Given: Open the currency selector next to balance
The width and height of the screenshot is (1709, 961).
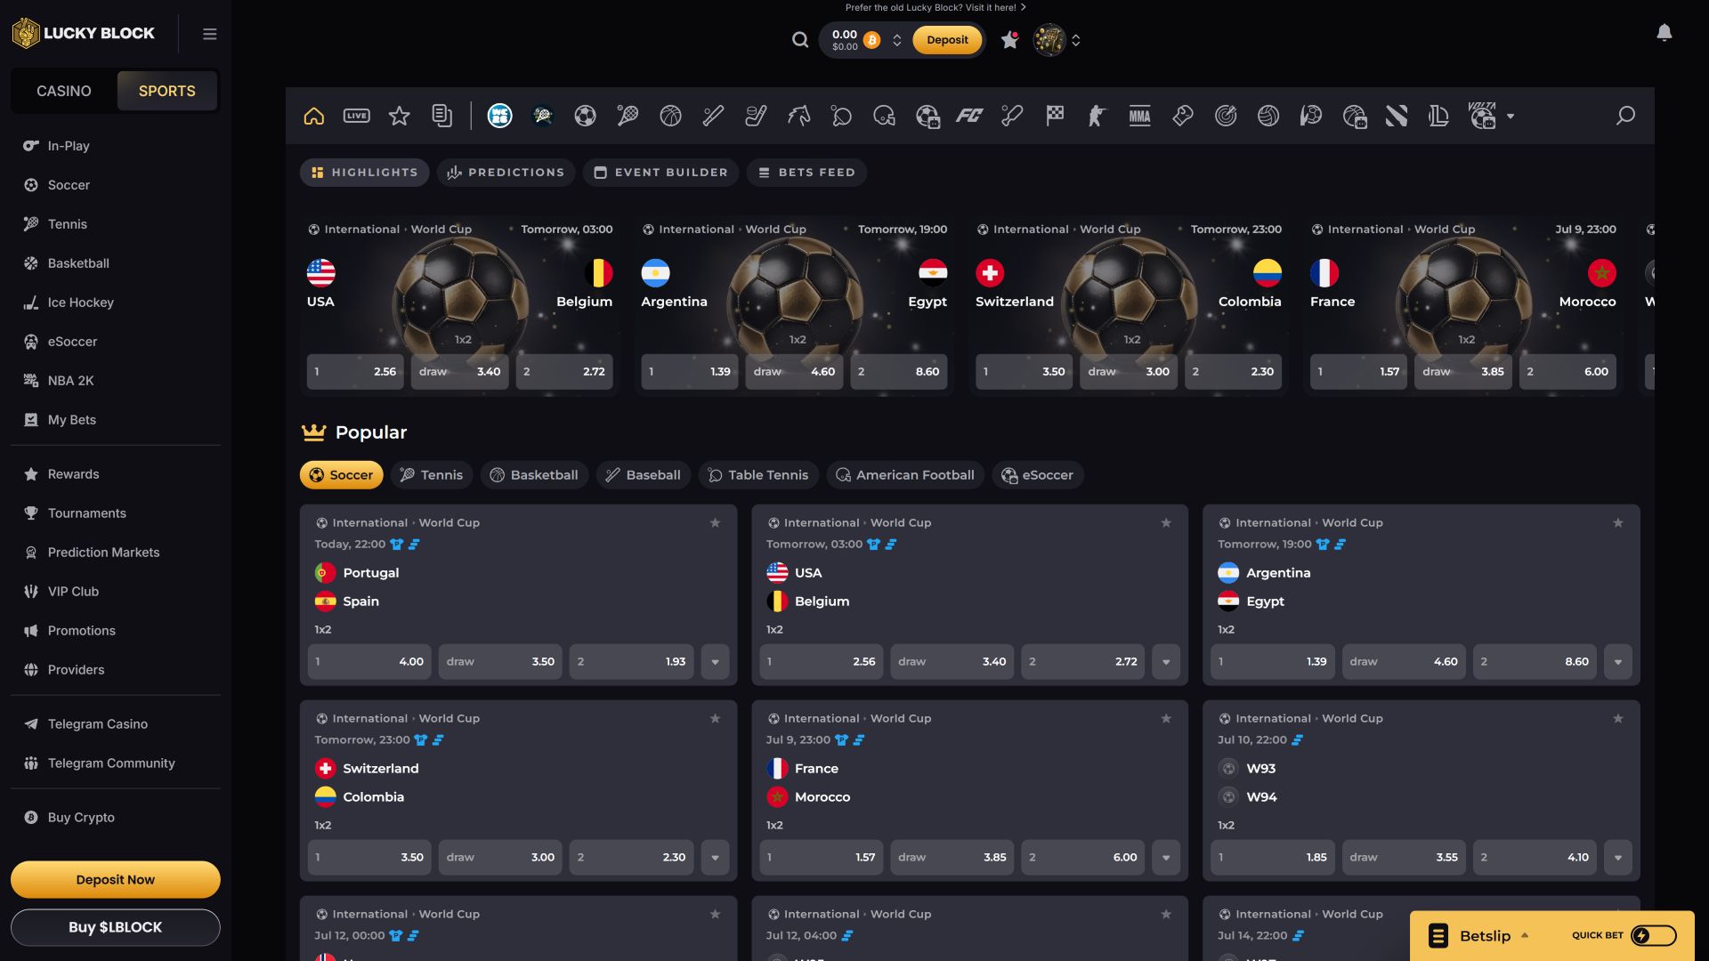Looking at the screenshot, I should (x=897, y=40).
